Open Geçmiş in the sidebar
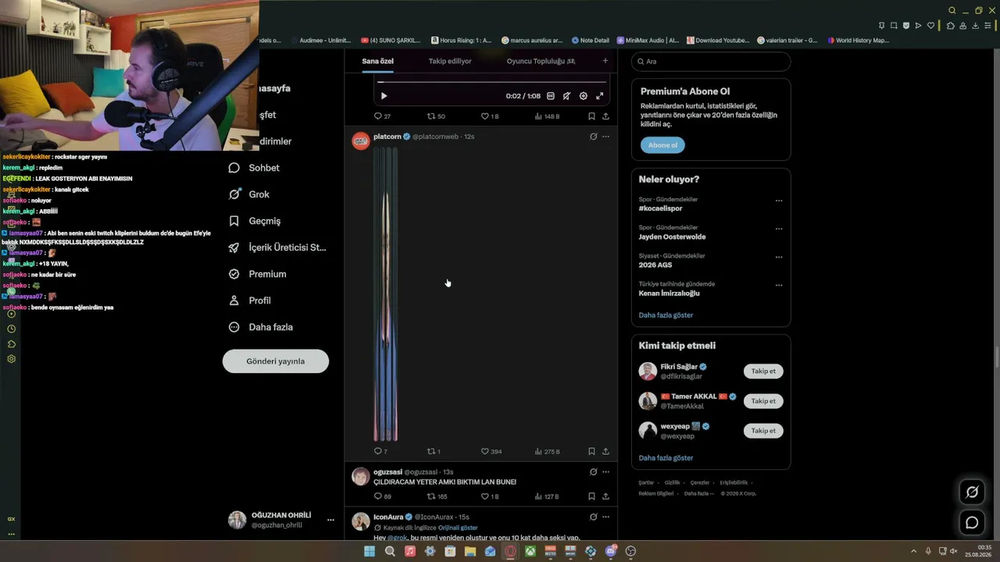1000x562 pixels. 254,221
